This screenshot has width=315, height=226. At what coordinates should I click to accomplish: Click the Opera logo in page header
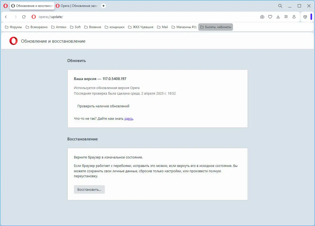[x=14, y=41]
